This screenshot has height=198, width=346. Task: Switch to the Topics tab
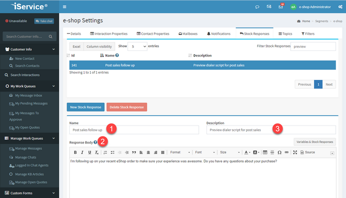[x=285, y=34]
